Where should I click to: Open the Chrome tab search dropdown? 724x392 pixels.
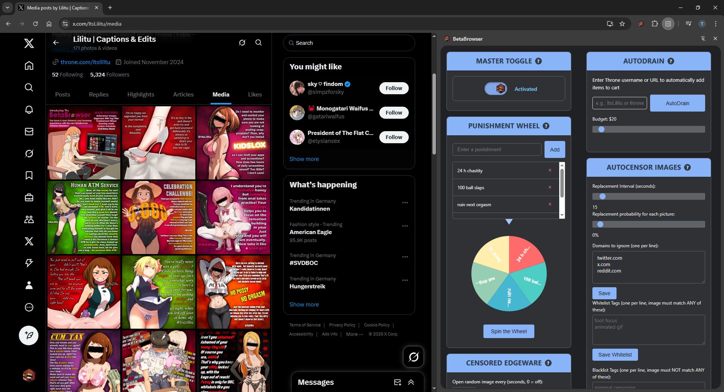(8, 8)
